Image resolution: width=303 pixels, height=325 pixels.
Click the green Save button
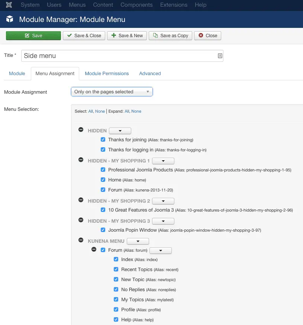pos(33,36)
